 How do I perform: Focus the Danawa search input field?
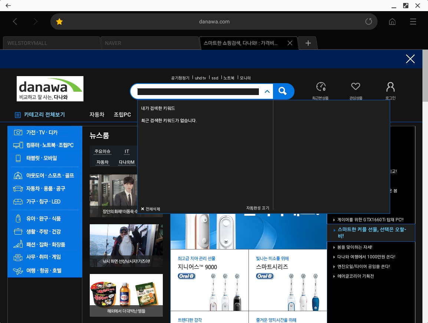pos(198,92)
